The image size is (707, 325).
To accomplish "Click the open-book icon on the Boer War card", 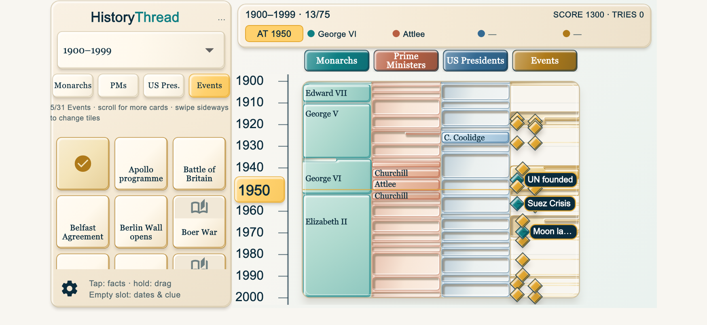I will 199,207.
